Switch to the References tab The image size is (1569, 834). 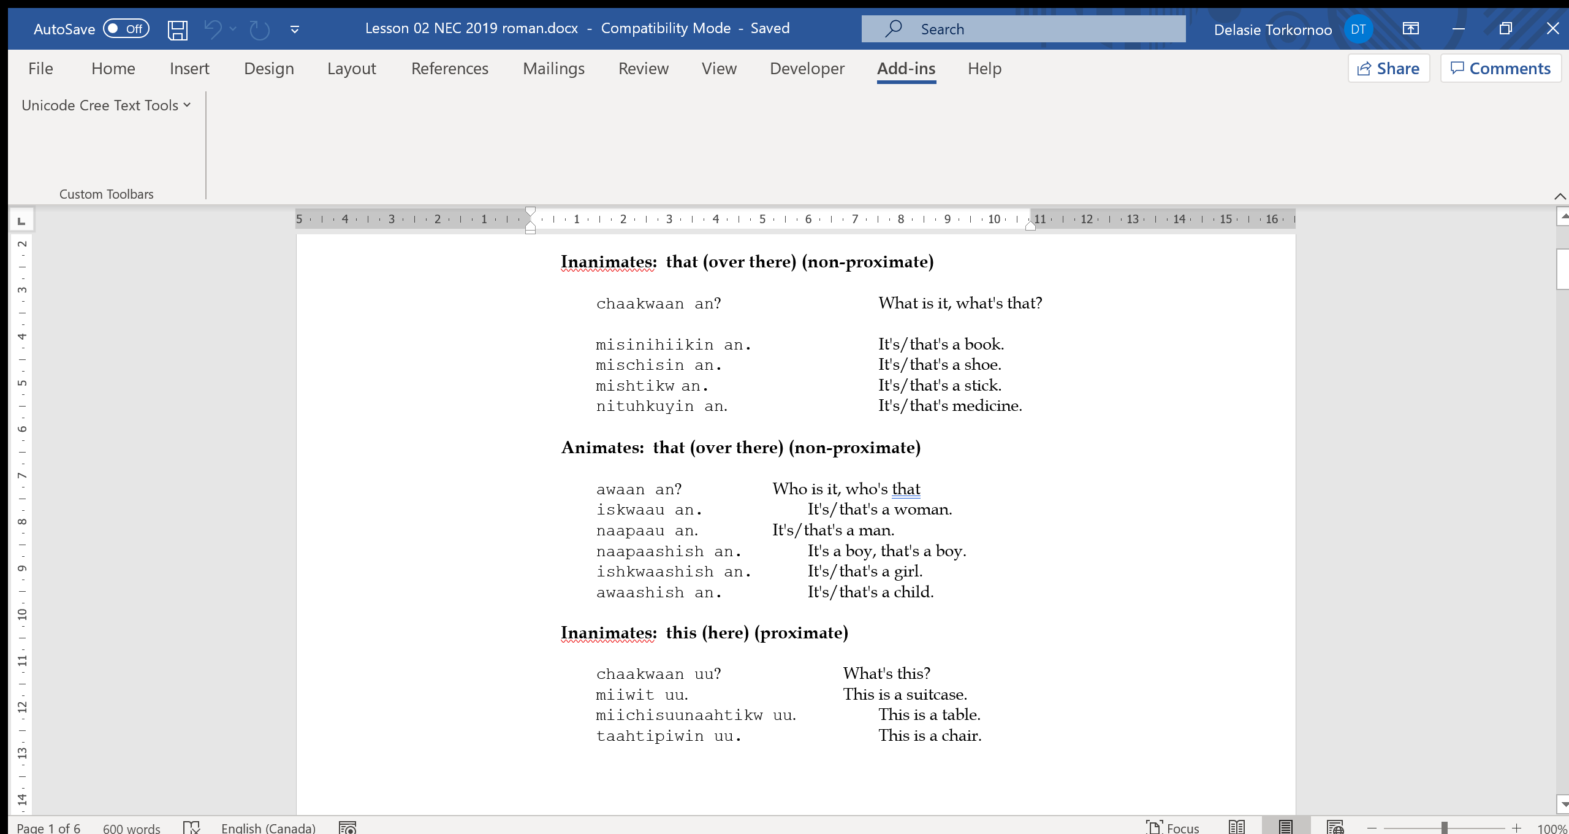(449, 69)
